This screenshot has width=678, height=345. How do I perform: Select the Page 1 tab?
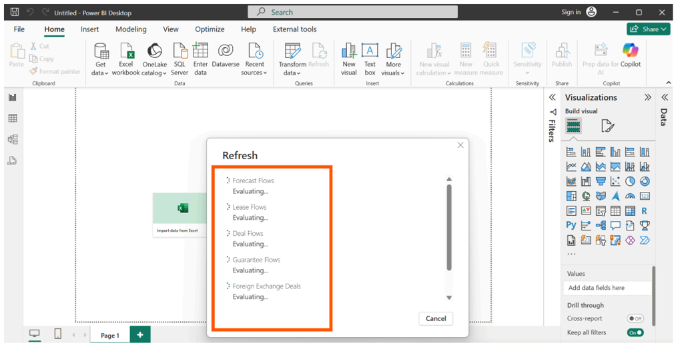pyautogui.click(x=110, y=335)
